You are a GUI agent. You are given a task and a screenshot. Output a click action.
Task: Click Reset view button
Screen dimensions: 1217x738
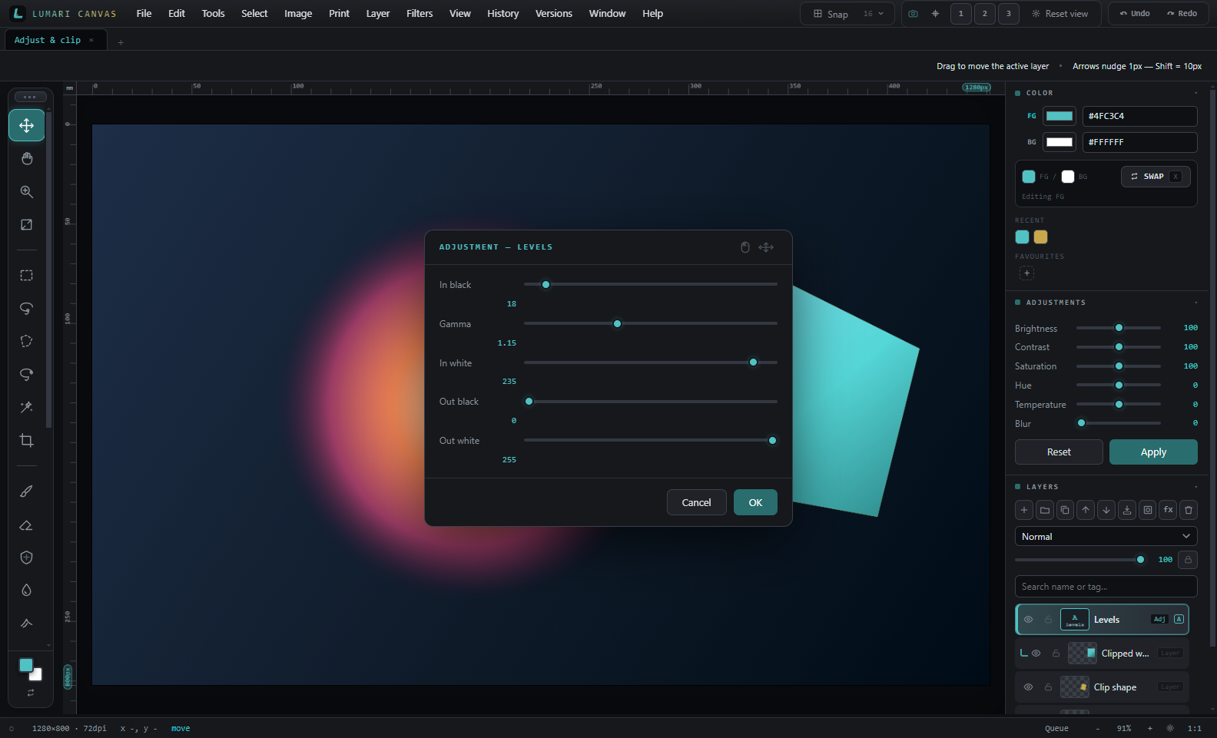1059,14
